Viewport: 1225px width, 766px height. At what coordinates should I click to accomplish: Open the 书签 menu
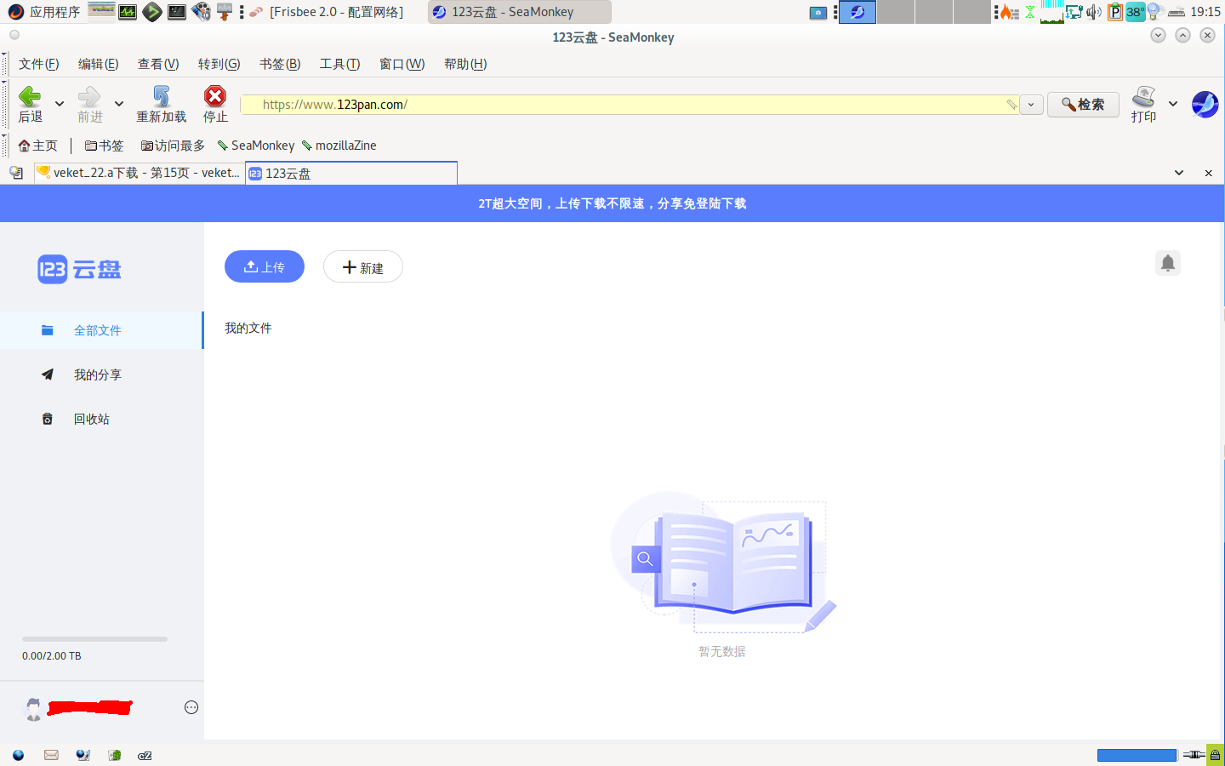coord(280,64)
